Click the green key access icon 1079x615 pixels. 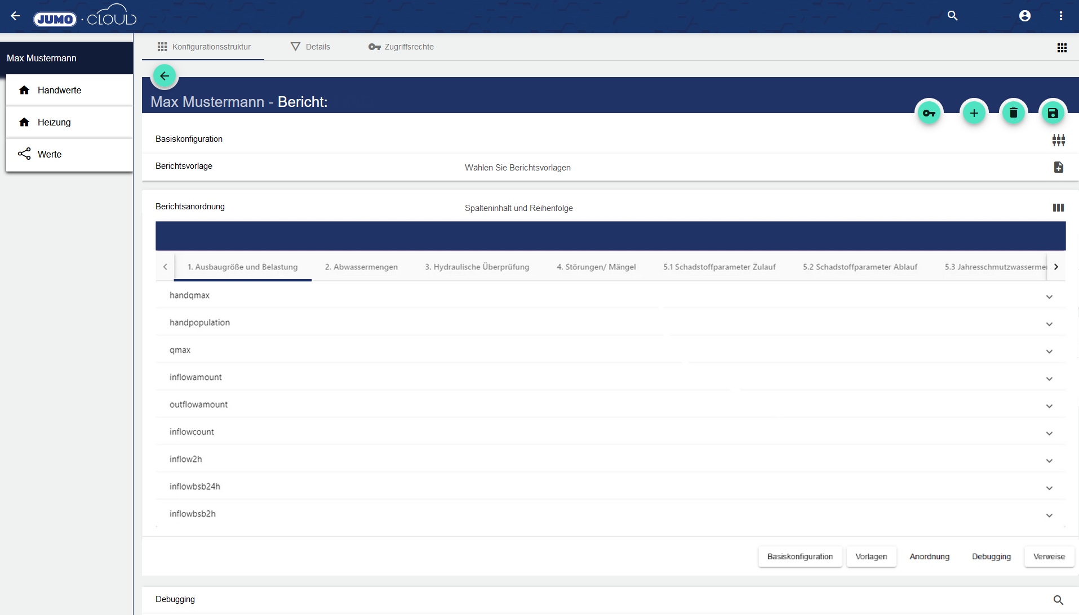(929, 113)
